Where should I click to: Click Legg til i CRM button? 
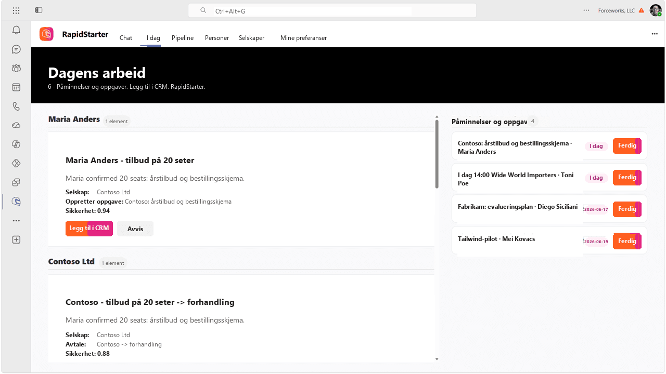click(x=89, y=229)
